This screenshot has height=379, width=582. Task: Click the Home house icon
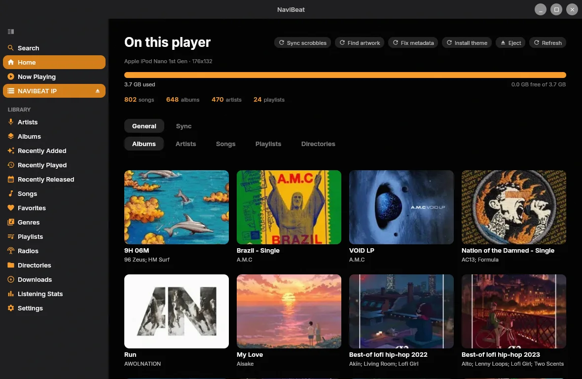[11, 62]
